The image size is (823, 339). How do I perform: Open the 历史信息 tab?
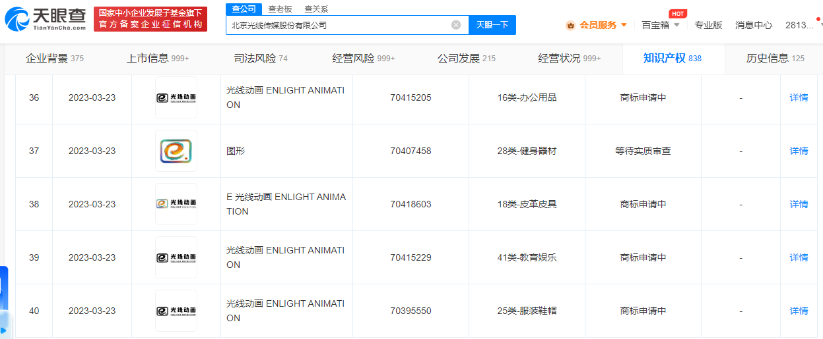[775, 59]
